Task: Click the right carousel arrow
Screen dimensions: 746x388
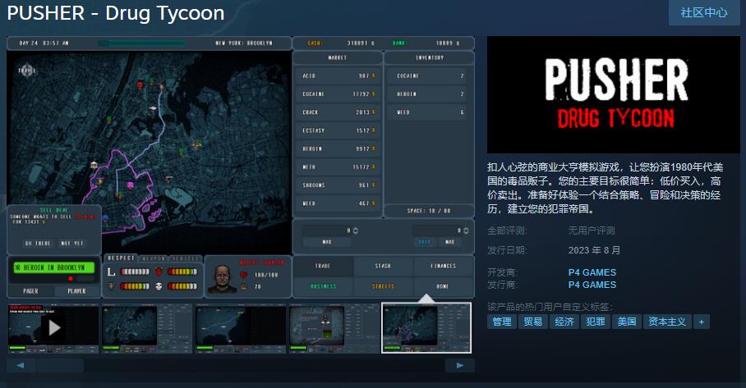Action: pyautogui.click(x=459, y=366)
